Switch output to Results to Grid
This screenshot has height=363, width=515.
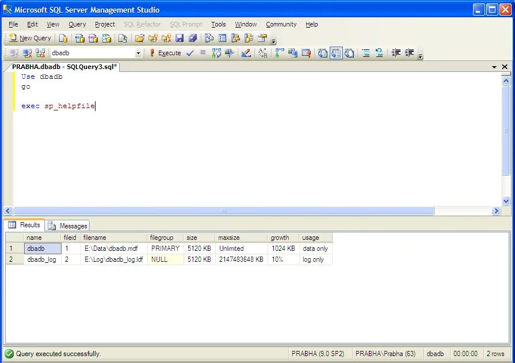336,53
